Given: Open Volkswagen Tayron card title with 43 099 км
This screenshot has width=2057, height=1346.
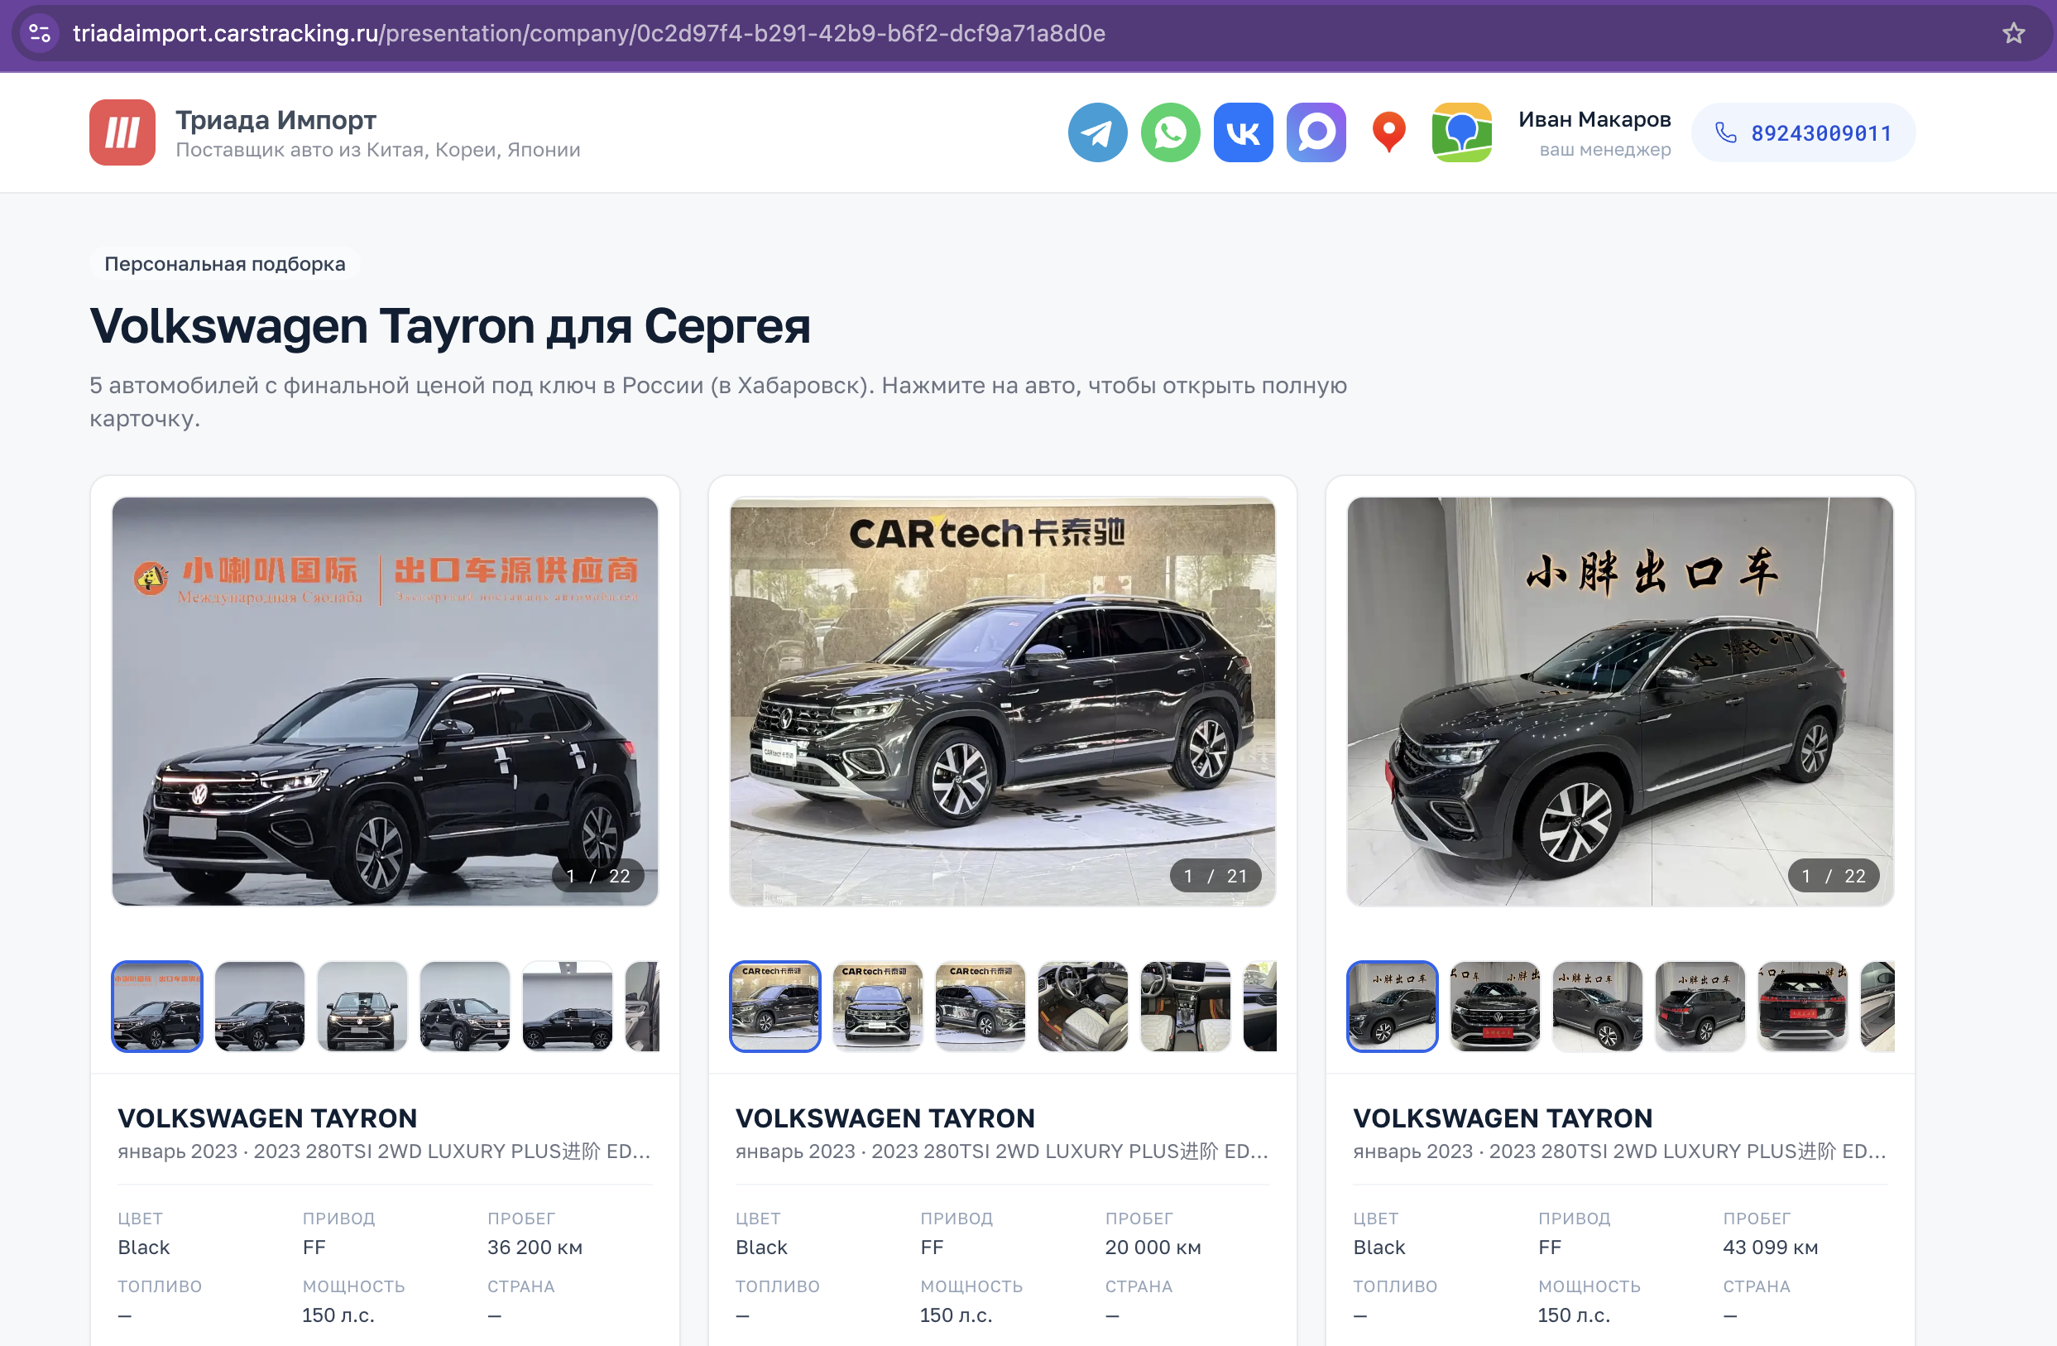Looking at the screenshot, I should (1503, 1118).
